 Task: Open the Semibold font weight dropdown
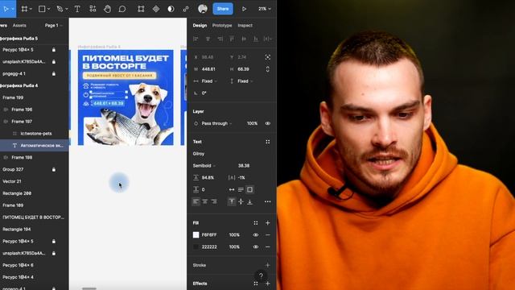tap(204, 166)
